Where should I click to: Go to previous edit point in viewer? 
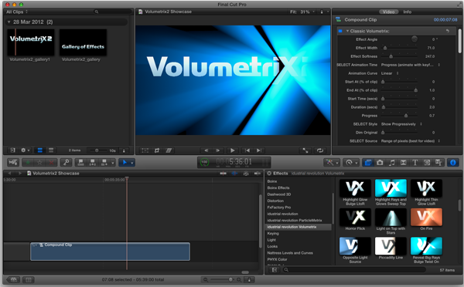(x=247, y=150)
